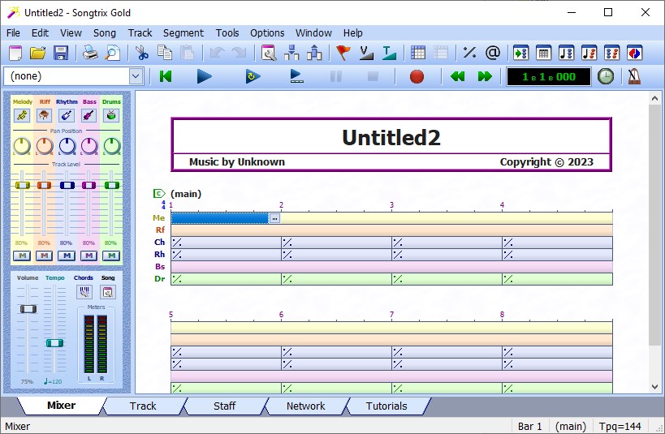
Task: Mute the Rhythm track with its M button
Action: [x=67, y=256]
